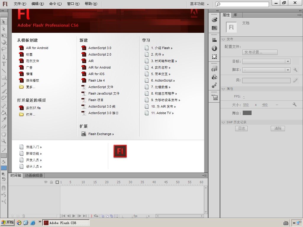Open the Transform panel icon

(x=214, y=56)
